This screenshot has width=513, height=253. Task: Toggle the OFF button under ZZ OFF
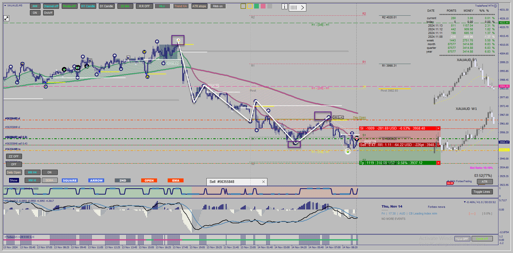click(x=14, y=164)
